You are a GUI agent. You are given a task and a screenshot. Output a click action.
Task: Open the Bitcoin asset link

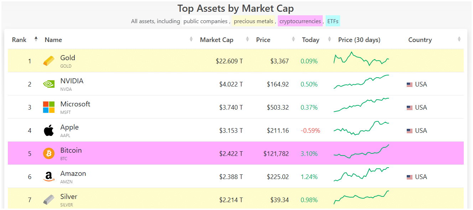(x=71, y=150)
